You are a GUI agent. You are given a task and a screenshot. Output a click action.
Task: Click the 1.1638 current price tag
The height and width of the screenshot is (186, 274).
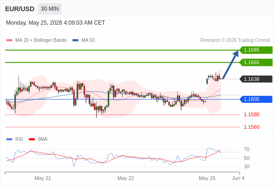(256, 79)
